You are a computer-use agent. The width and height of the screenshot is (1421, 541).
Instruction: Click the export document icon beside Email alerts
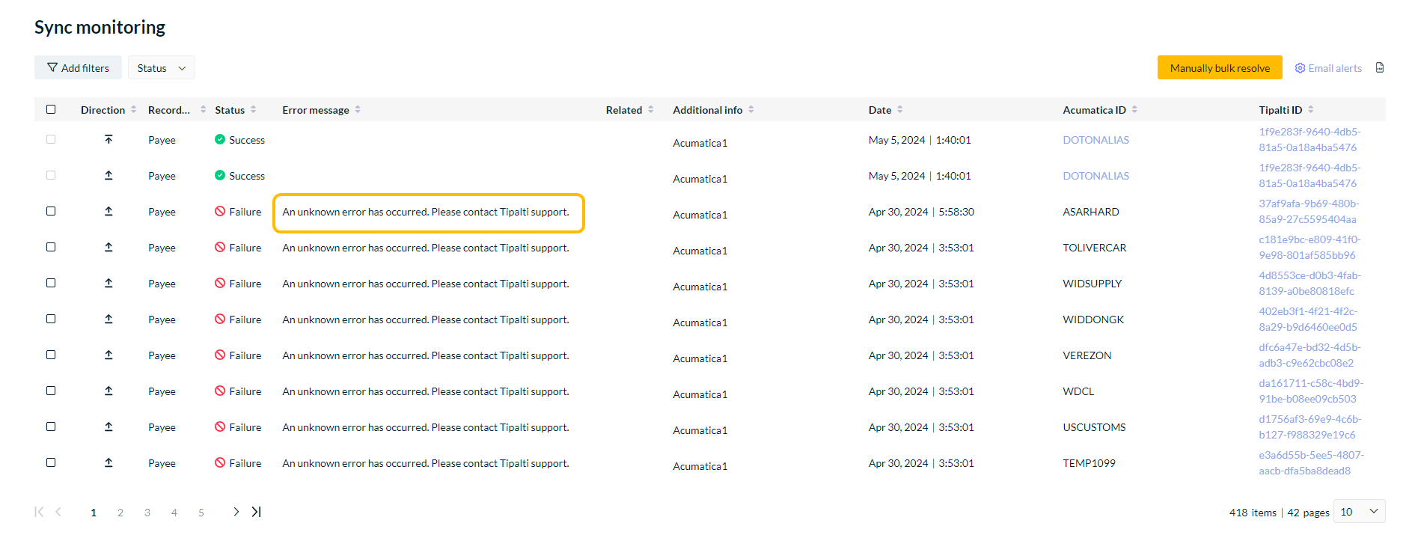point(1380,68)
